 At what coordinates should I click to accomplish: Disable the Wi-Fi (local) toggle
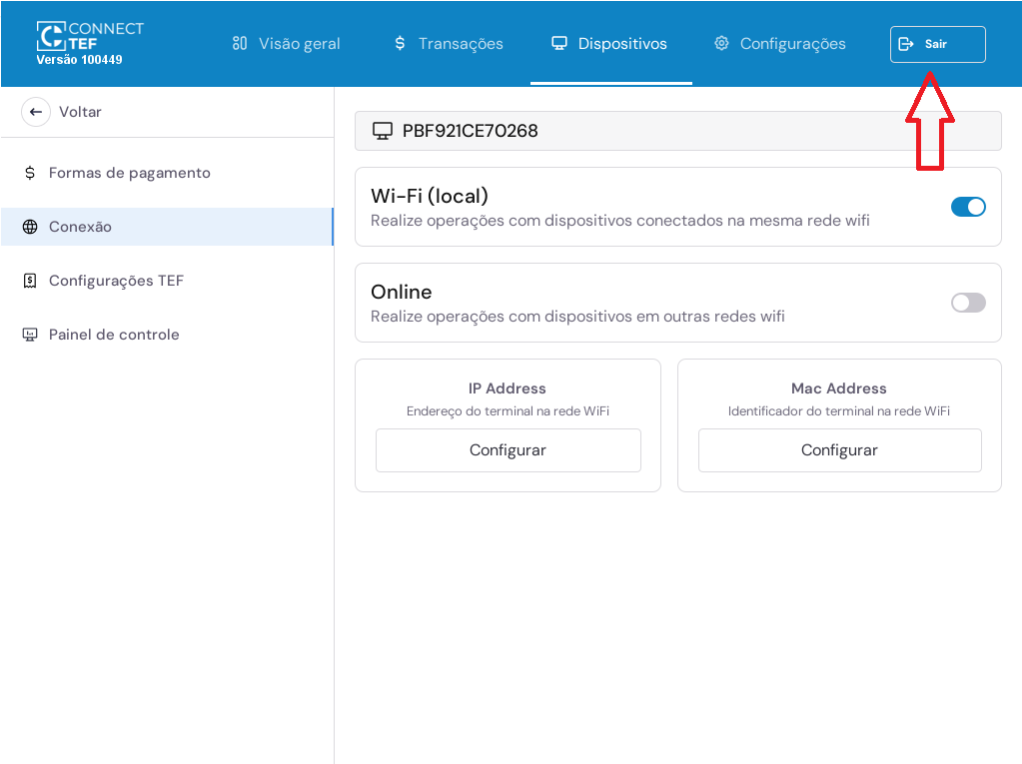pyautogui.click(x=967, y=207)
